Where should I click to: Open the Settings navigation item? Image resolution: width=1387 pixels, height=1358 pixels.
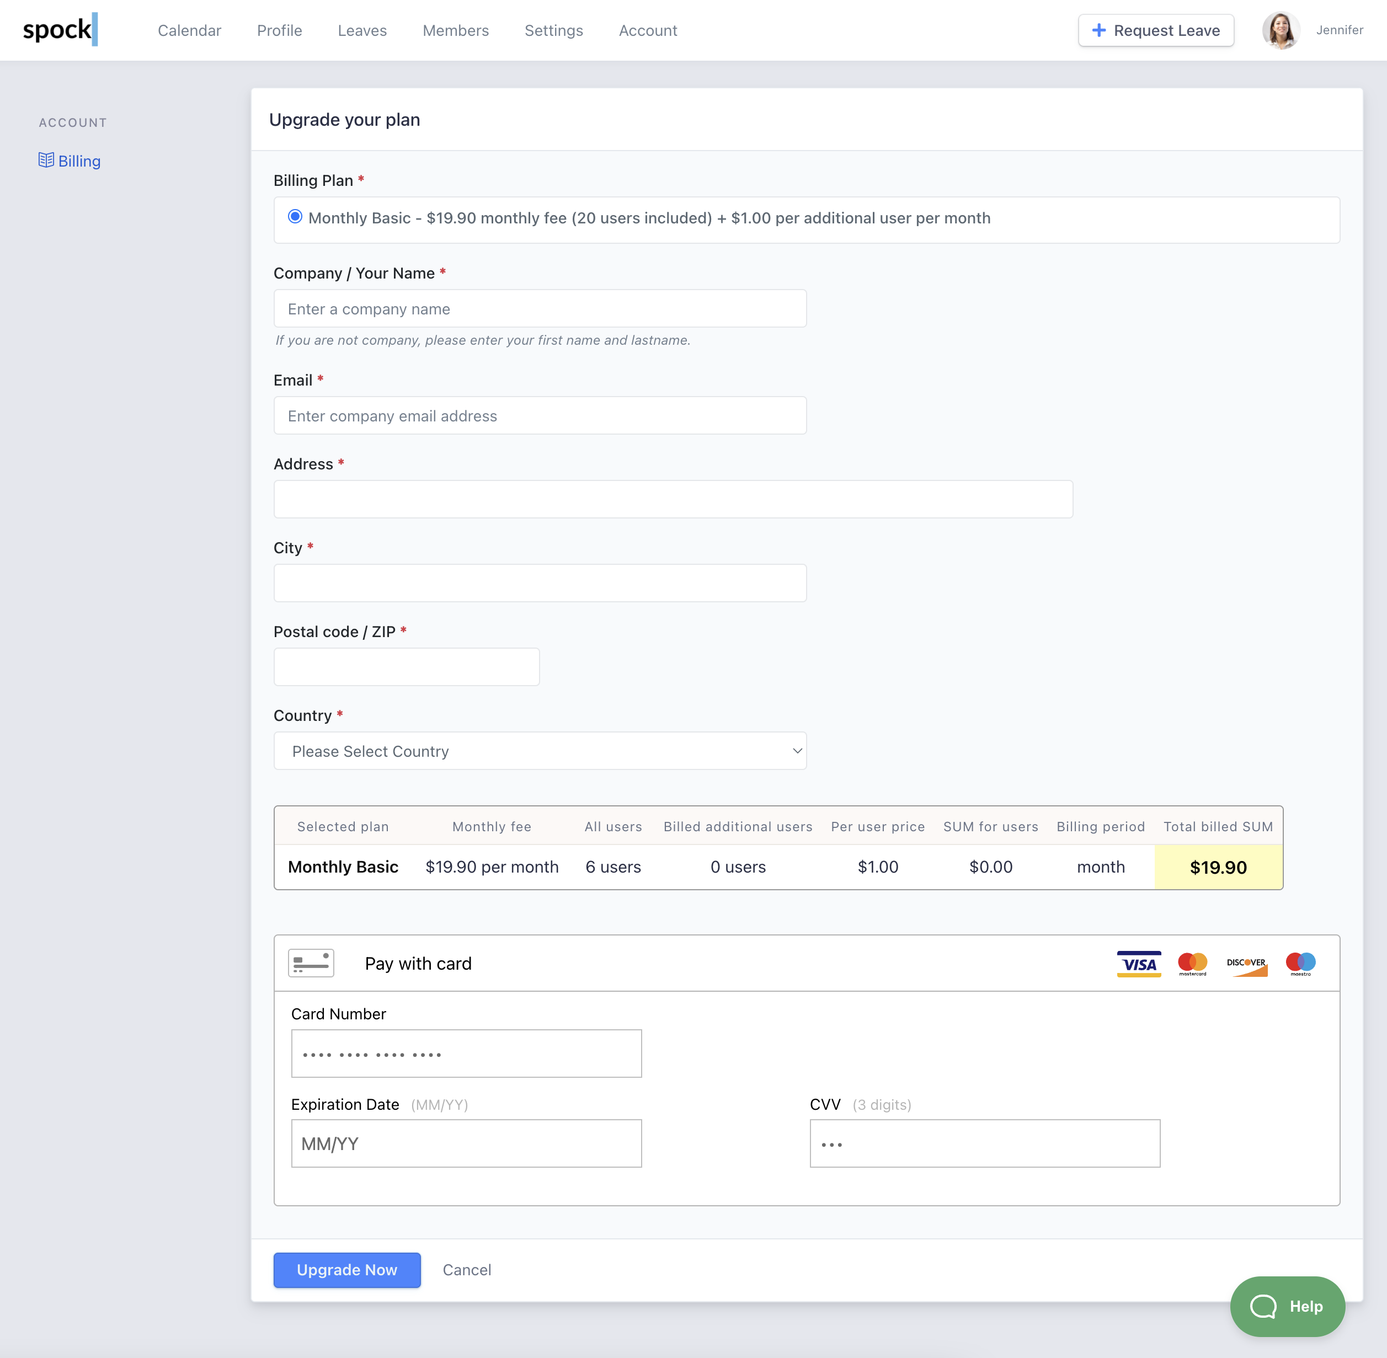pos(554,31)
